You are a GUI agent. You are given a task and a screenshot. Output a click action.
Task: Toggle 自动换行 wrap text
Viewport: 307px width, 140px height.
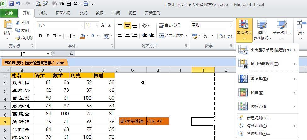169,25
